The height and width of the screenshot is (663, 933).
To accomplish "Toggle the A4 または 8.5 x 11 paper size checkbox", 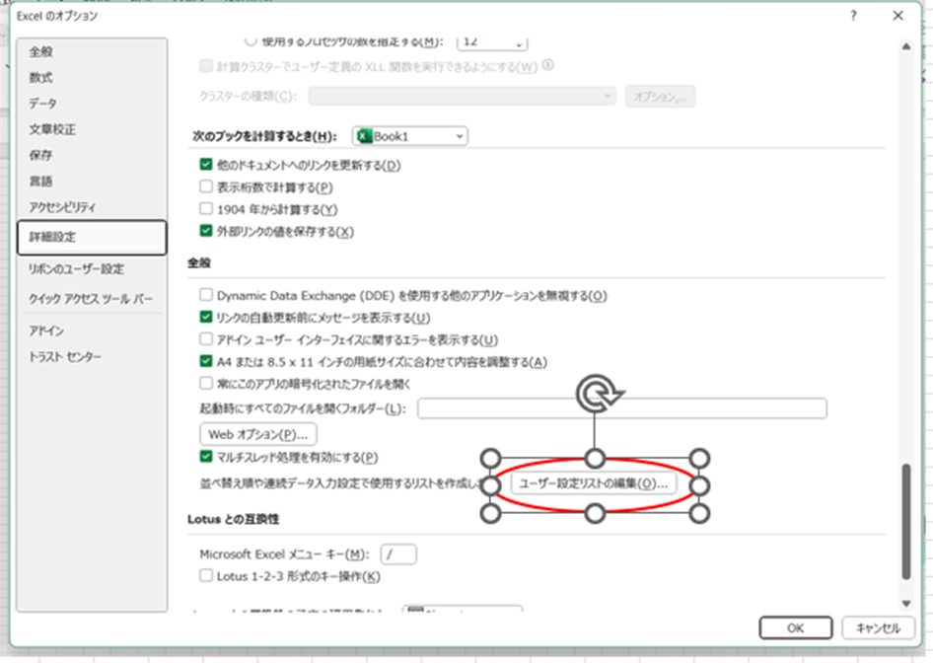I will point(206,361).
